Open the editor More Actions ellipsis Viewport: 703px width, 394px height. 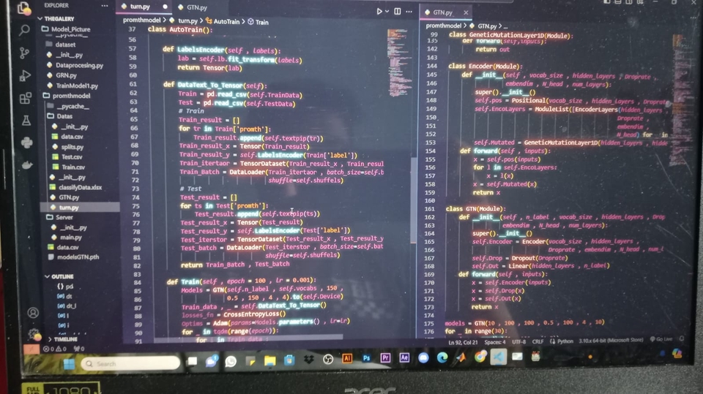(x=409, y=12)
